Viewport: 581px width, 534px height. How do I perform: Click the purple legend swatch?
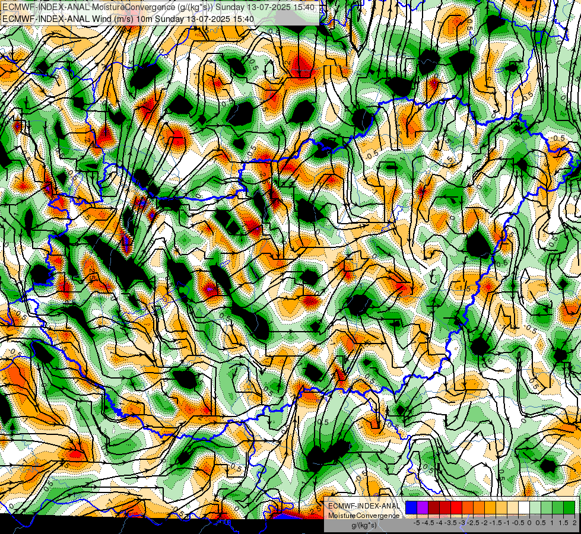[x=423, y=508]
